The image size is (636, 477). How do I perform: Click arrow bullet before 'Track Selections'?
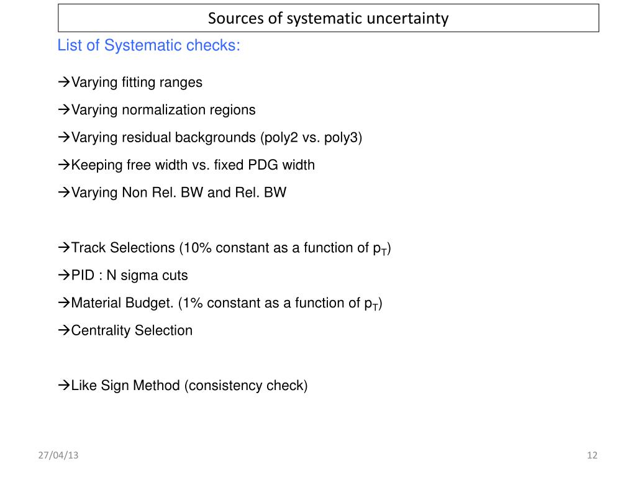tap(64, 248)
